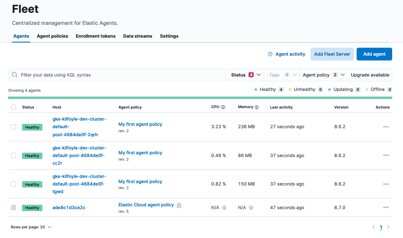Open the actions menu for host ade8c1d3ce2c

[x=386, y=207]
